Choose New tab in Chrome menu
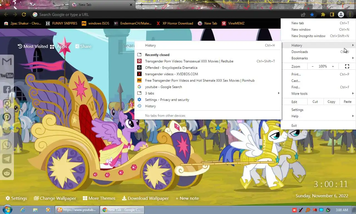Viewport: 356px width, 214px height. (318, 23)
